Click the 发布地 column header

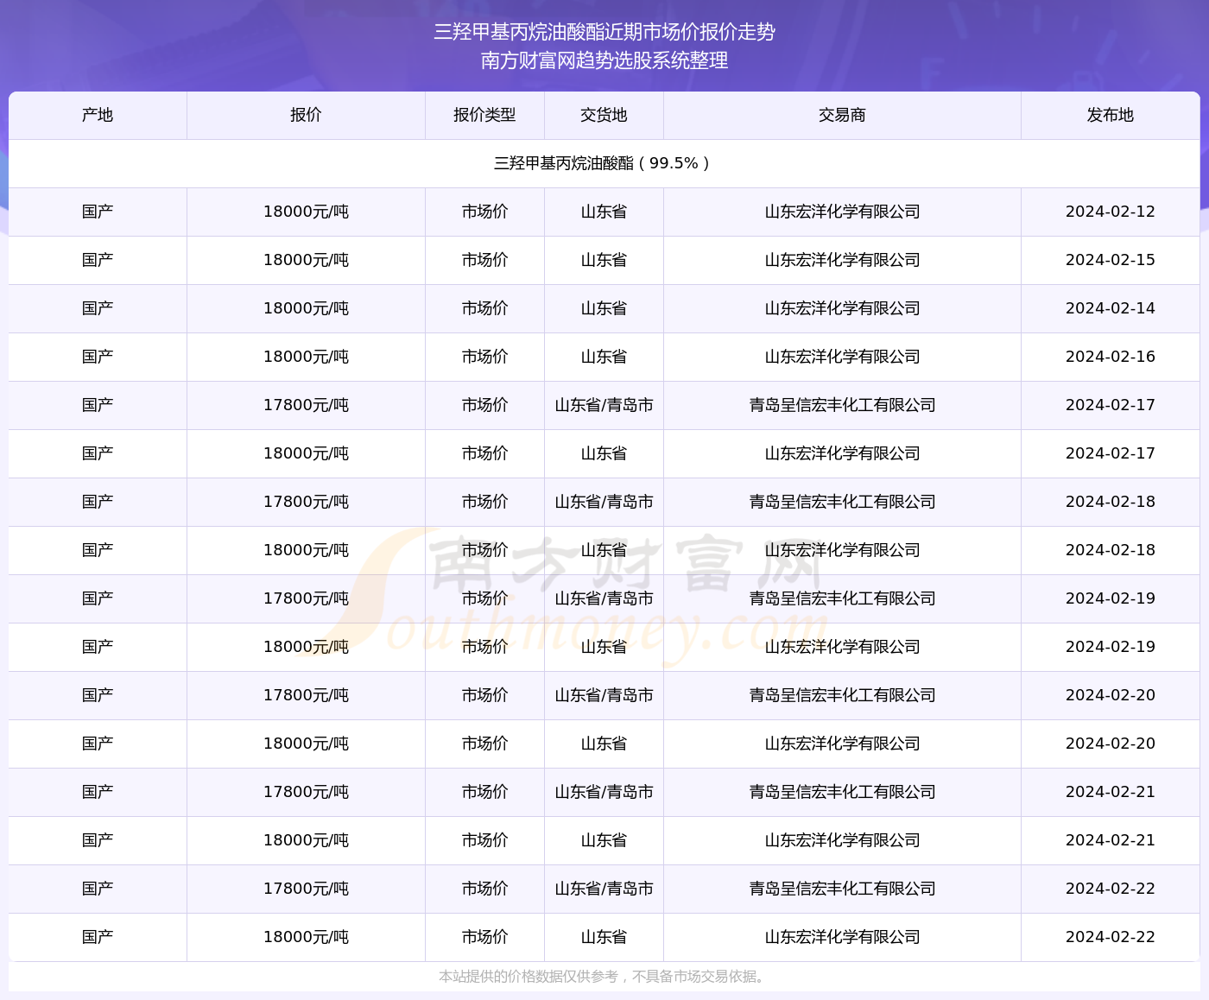[1110, 115]
